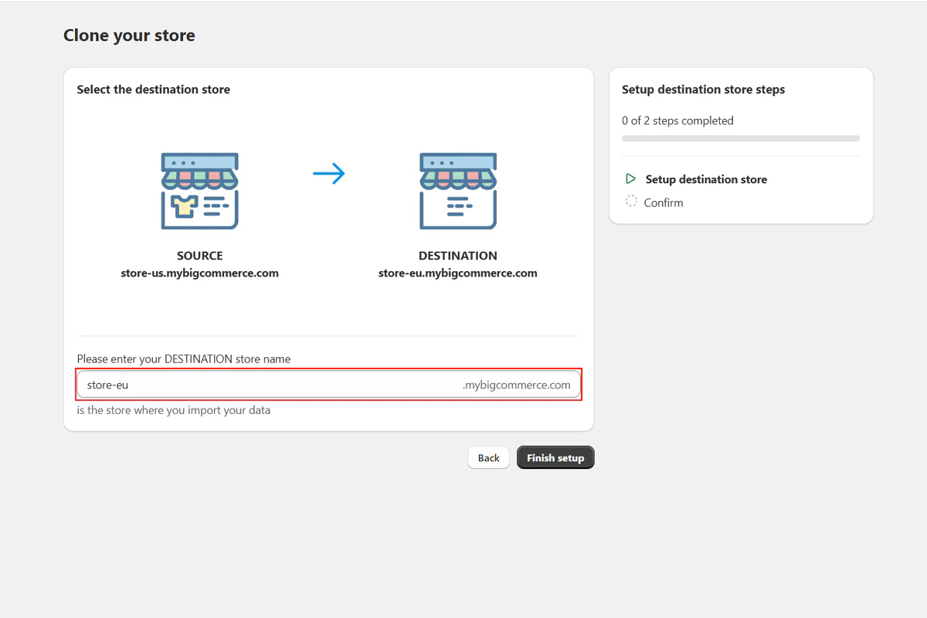
Task: Click the blue arrow between the stores
Action: click(329, 174)
